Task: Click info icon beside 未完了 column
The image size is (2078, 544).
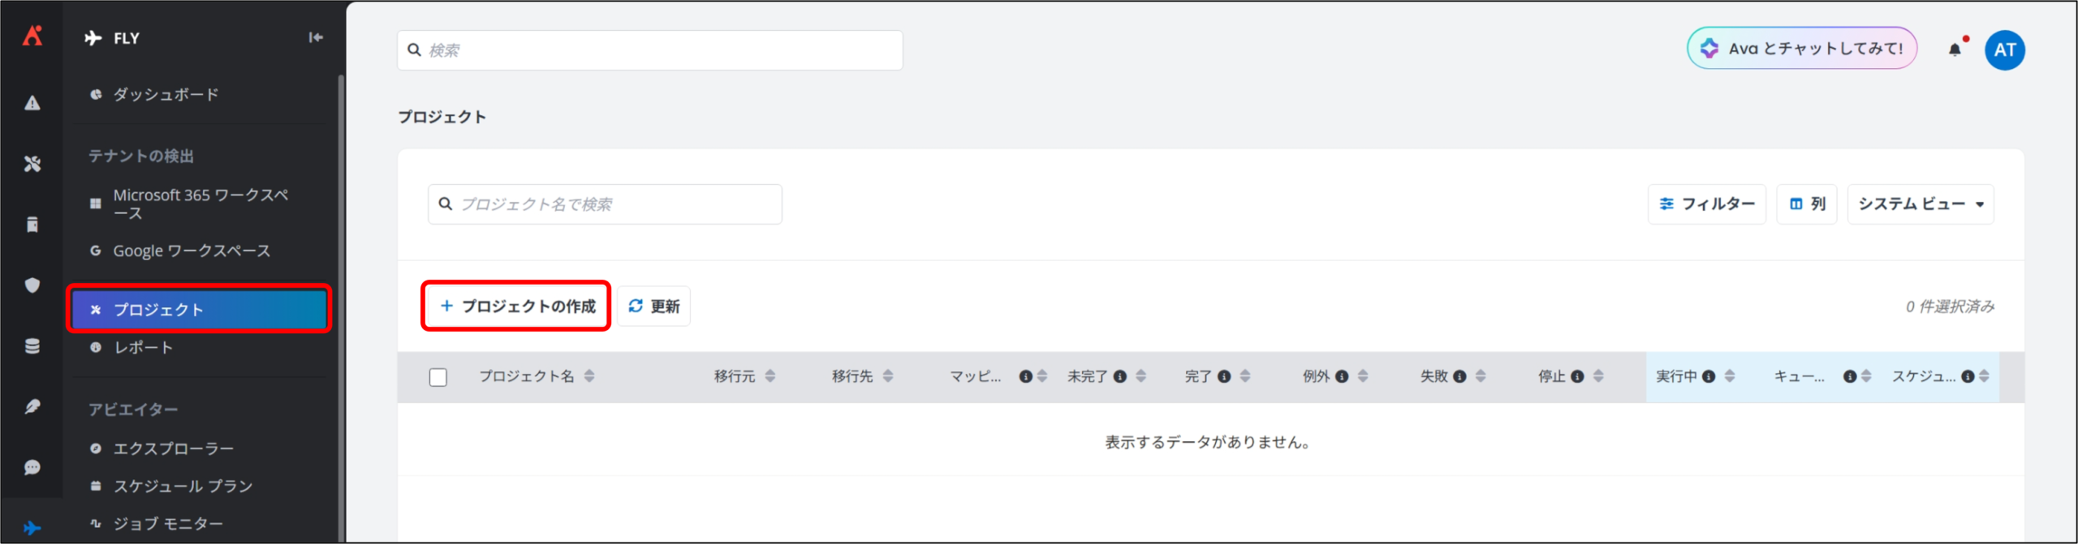Action: (x=1120, y=376)
